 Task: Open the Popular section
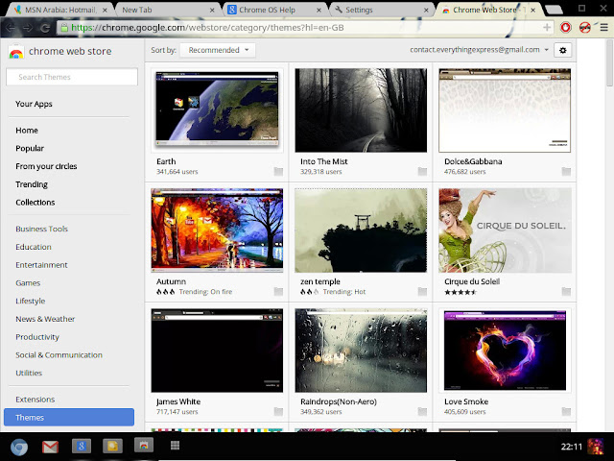[x=30, y=148]
